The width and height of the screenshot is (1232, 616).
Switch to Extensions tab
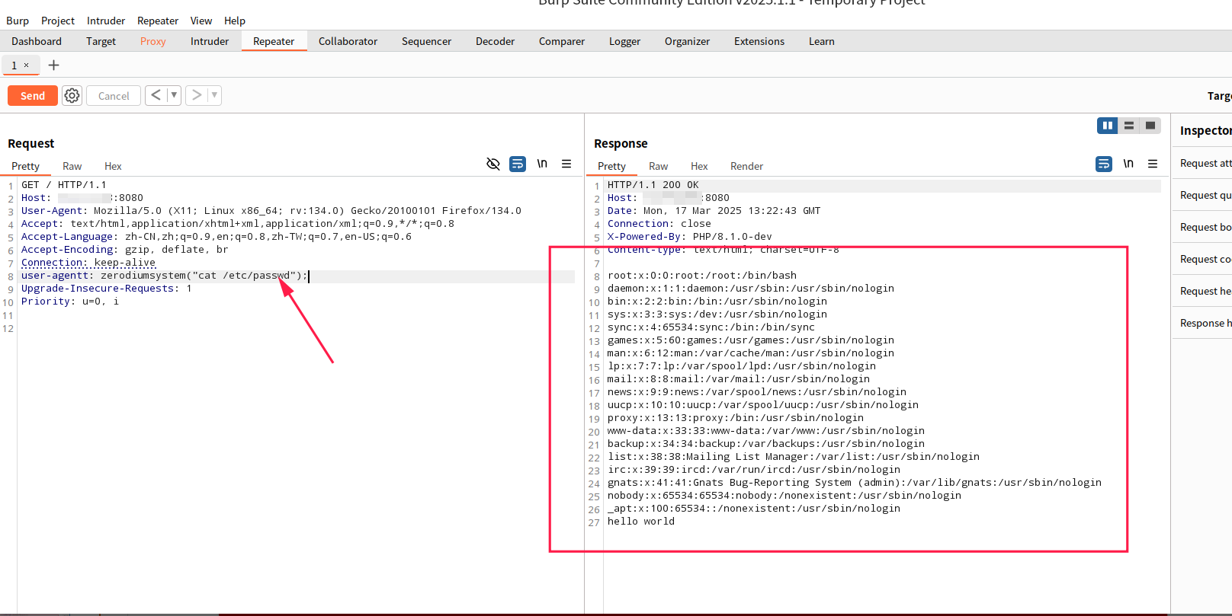(x=759, y=41)
